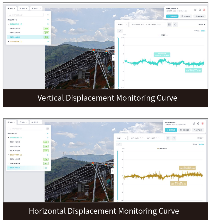This screenshot has width=211, height=221.
Task: Click the edit icon in the bottom horizontal panel
Action: click(194, 123)
